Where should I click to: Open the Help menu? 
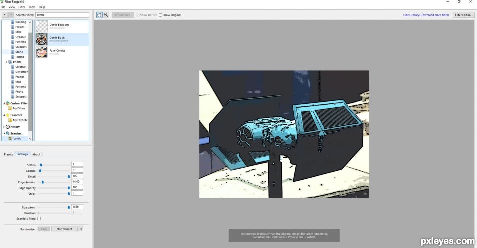coord(42,7)
